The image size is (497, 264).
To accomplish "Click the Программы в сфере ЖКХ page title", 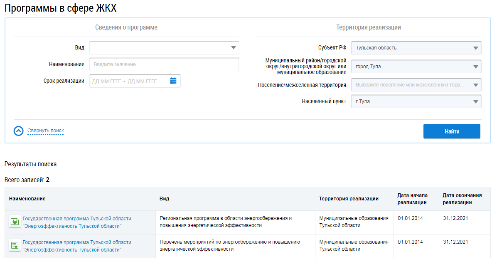I will point(61,7).
